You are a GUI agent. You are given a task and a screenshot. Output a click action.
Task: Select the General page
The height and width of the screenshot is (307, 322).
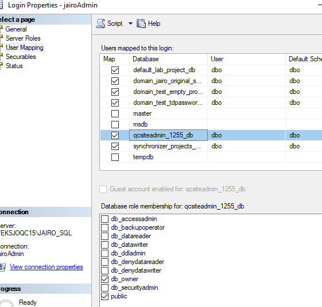16,29
